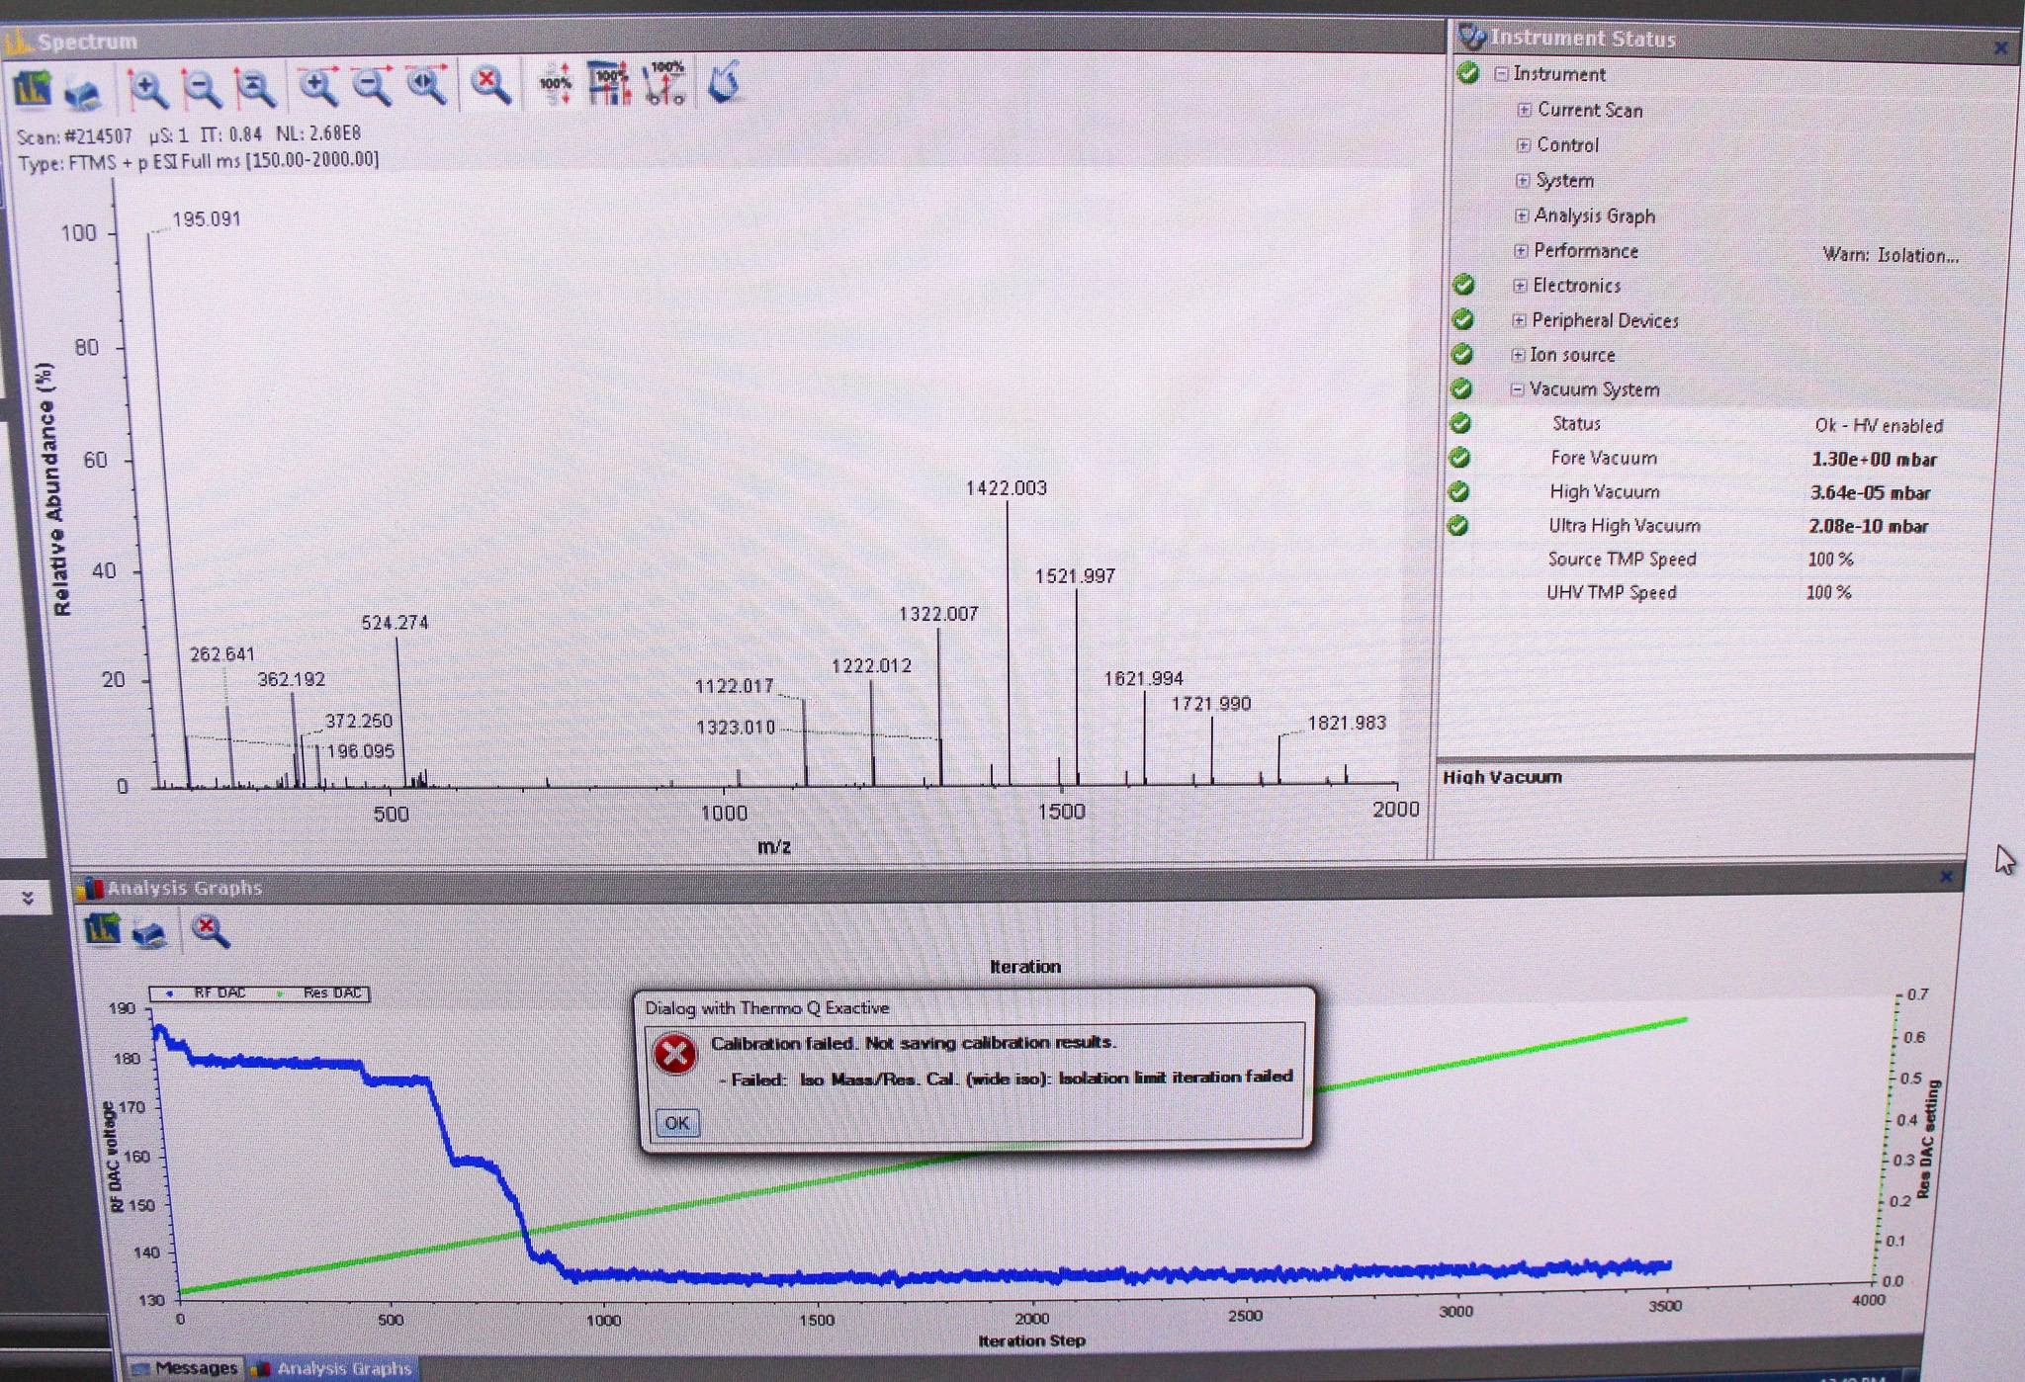2025x1382 pixels.
Task: Click the High Vacuum description heading
Action: coord(1502,777)
